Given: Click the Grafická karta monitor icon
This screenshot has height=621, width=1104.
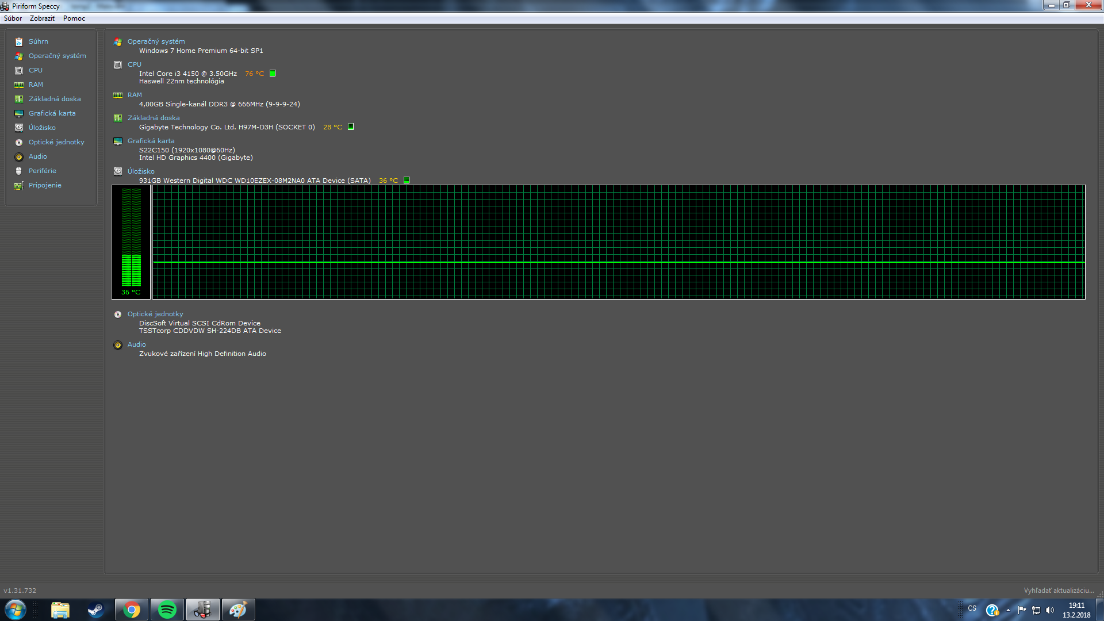Looking at the screenshot, I should pos(19,113).
